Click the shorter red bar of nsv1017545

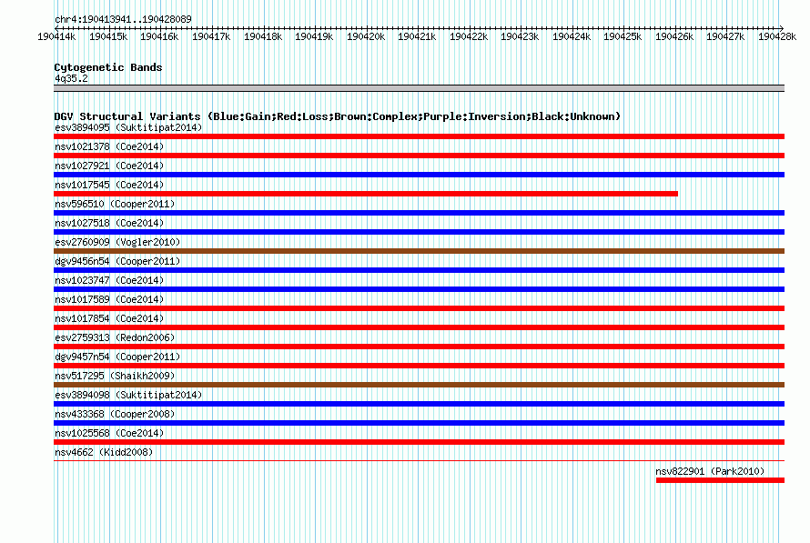point(366,194)
